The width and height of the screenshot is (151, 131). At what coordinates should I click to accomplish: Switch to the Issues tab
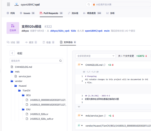pyautogui.click(x=27, y=13)
